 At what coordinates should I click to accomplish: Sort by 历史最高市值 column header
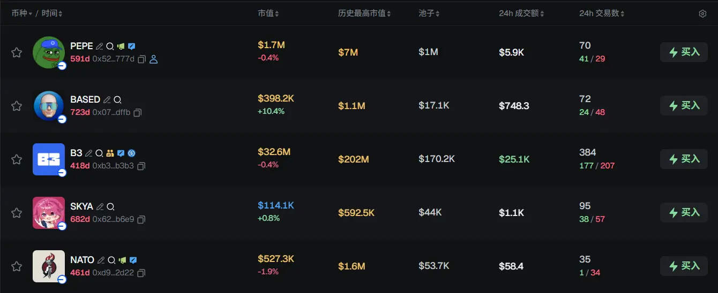point(364,13)
